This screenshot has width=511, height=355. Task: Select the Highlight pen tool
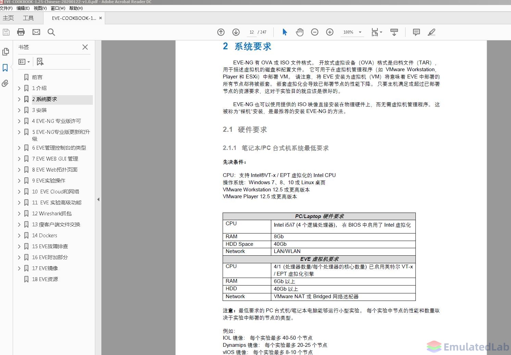pos(432,32)
